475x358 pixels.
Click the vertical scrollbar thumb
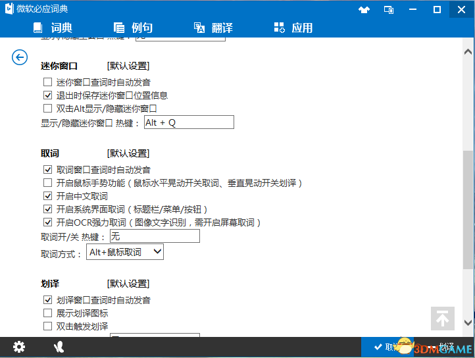468,209
